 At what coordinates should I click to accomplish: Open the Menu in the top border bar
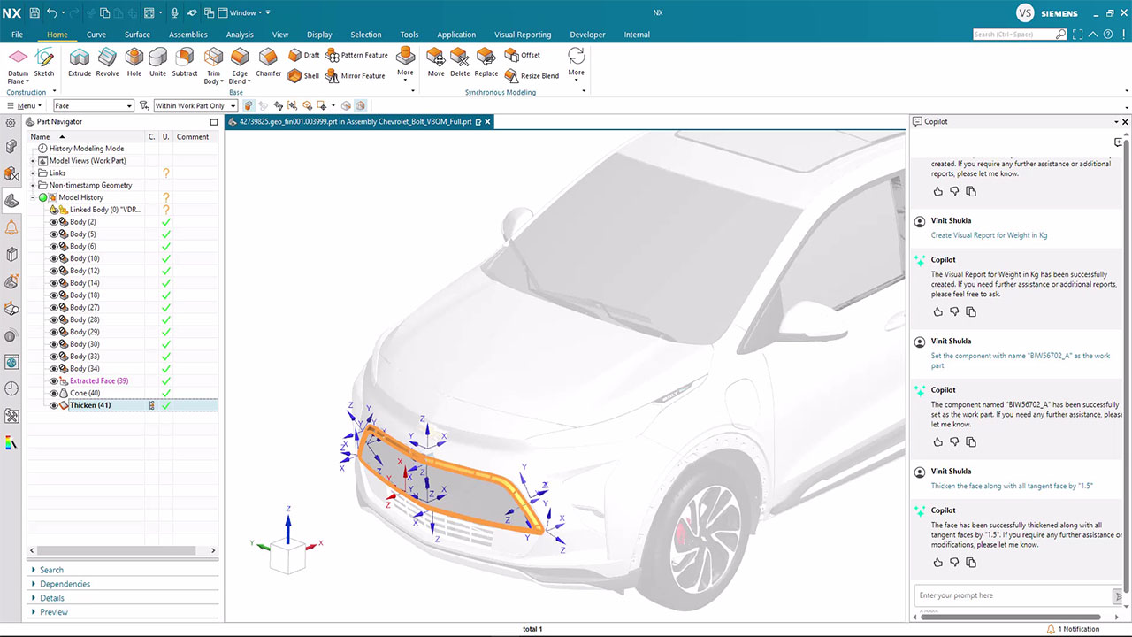pos(25,105)
